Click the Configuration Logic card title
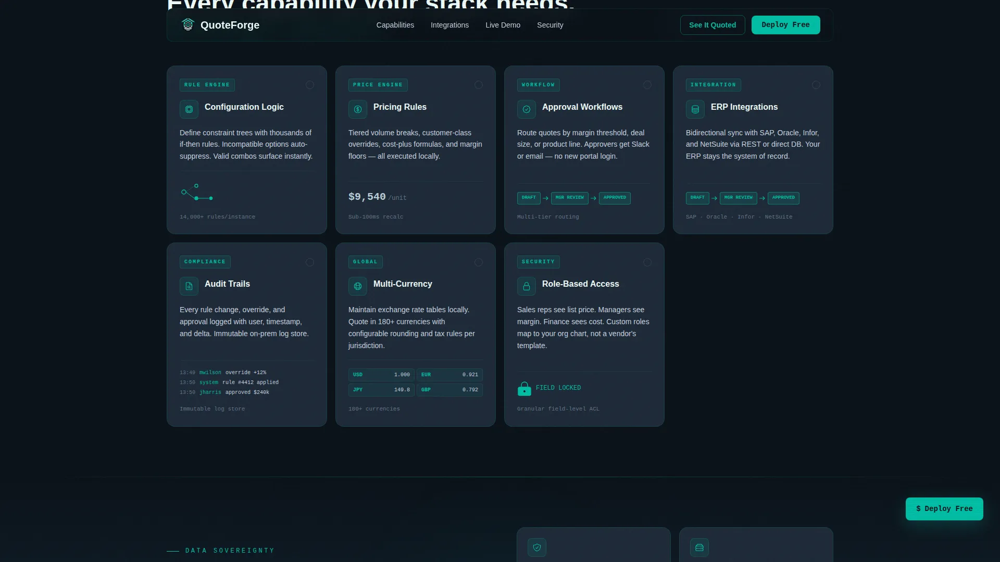This screenshot has height=562, width=1000. (244, 107)
